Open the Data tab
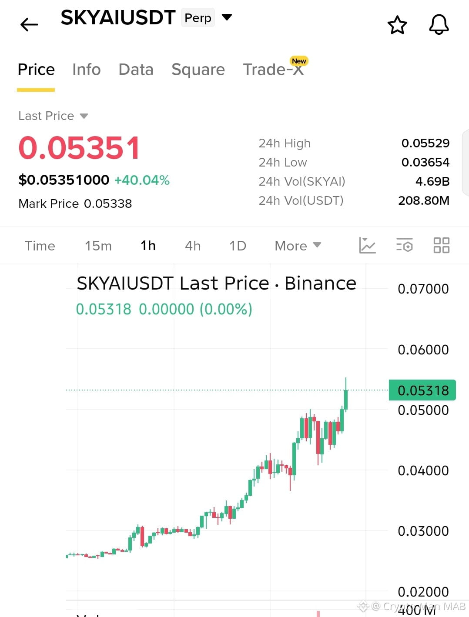 click(136, 70)
